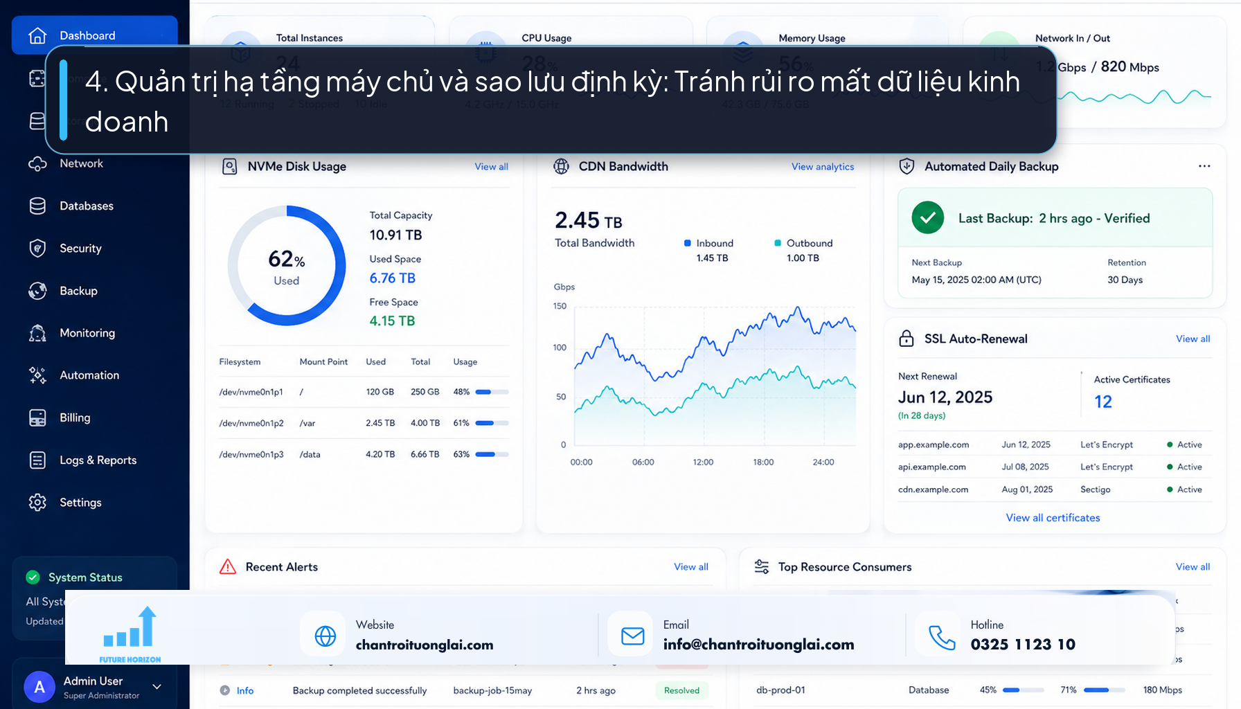Click the NVMe Disk Usage drive icon

click(x=229, y=167)
